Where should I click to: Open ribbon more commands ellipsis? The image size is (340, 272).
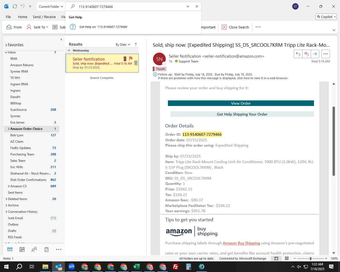pos(258,27)
